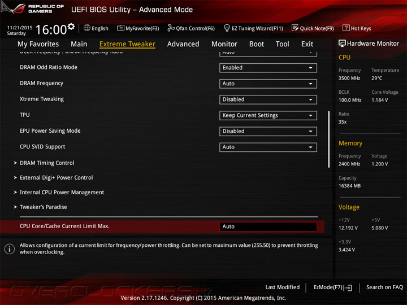Click +5V reading 5.080 V
The height and width of the screenshot is (305, 407).
pyautogui.click(x=380, y=228)
